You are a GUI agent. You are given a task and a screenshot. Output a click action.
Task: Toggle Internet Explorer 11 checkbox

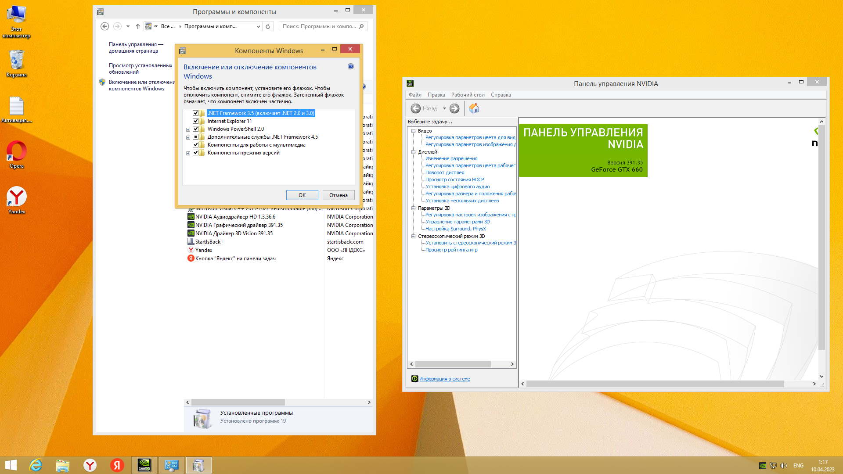point(196,121)
